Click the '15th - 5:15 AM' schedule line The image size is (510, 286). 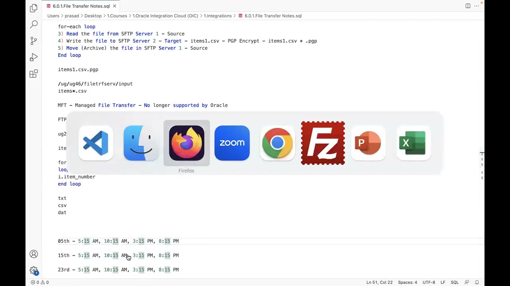tap(118, 255)
